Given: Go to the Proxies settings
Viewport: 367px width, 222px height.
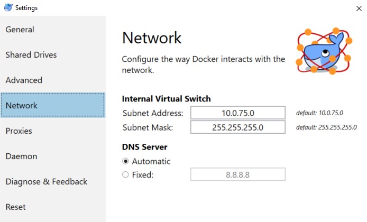Looking at the screenshot, I should coord(19,131).
